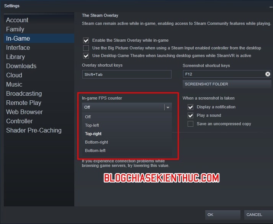Viewport: 273px width, 224px height.
Task: Open the Broadcasting settings category
Action: [x=39, y=94]
